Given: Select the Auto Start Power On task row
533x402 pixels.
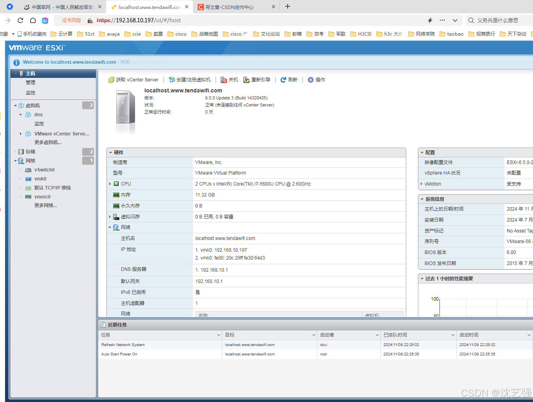Looking at the screenshot, I should tap(315, 354).
